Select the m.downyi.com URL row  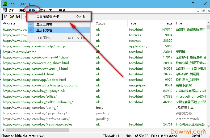click(x=19, y=52)
